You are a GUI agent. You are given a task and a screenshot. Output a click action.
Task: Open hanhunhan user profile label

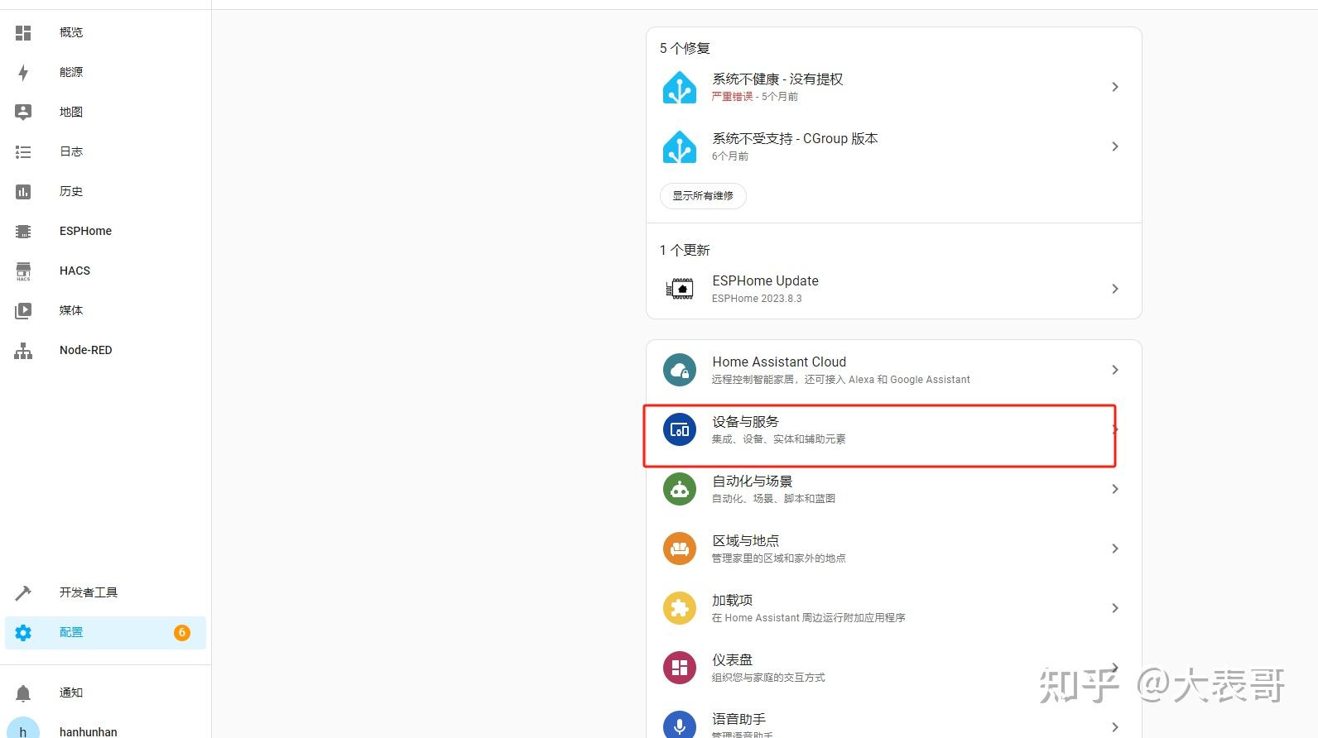(89, 731)
